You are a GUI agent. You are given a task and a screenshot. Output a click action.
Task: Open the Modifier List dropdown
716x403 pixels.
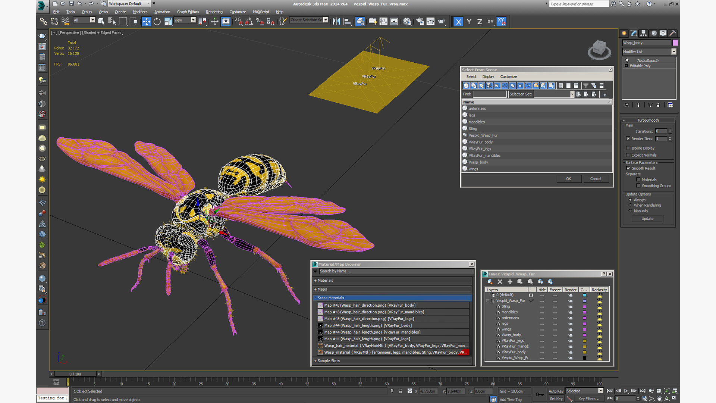coord(673,52)
